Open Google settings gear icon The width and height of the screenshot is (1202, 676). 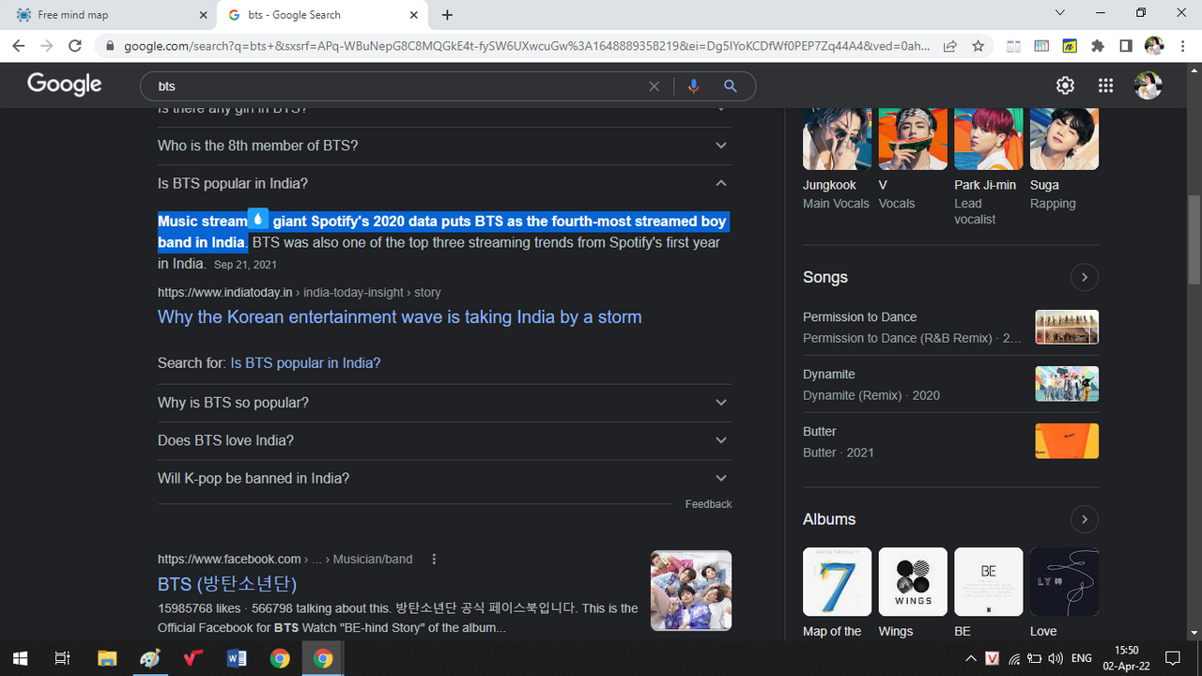[x=1065, y=85]
